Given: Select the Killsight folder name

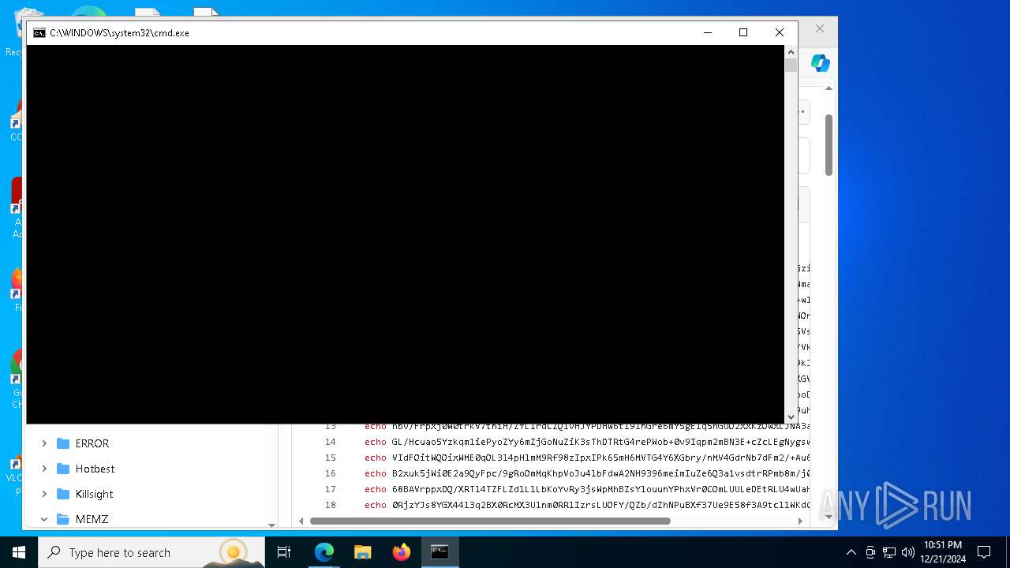Looking at the screenshot, I should click(94, 494).
